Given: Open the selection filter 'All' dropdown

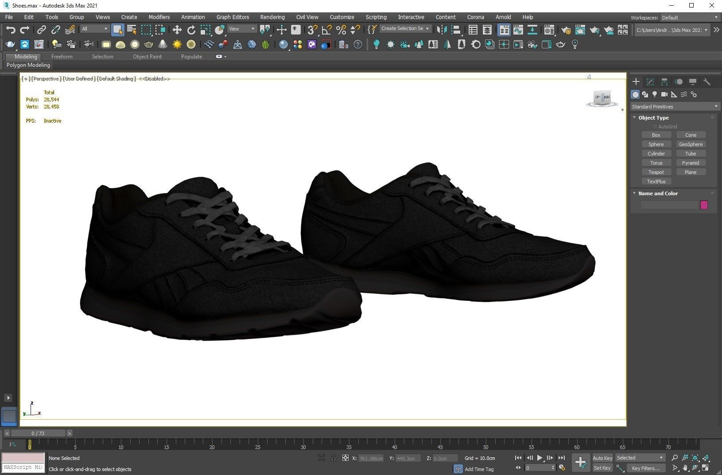Looking at the screenshot, I should pos(95,29).
